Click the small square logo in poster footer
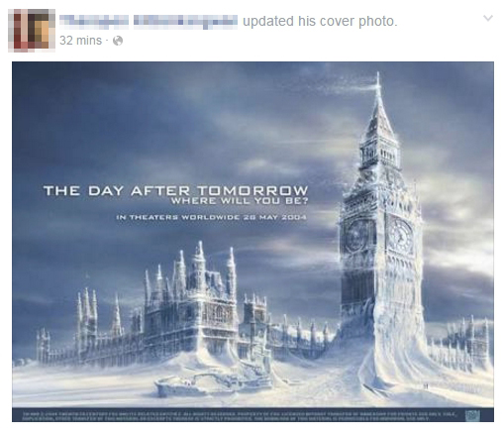 [472, 415]
